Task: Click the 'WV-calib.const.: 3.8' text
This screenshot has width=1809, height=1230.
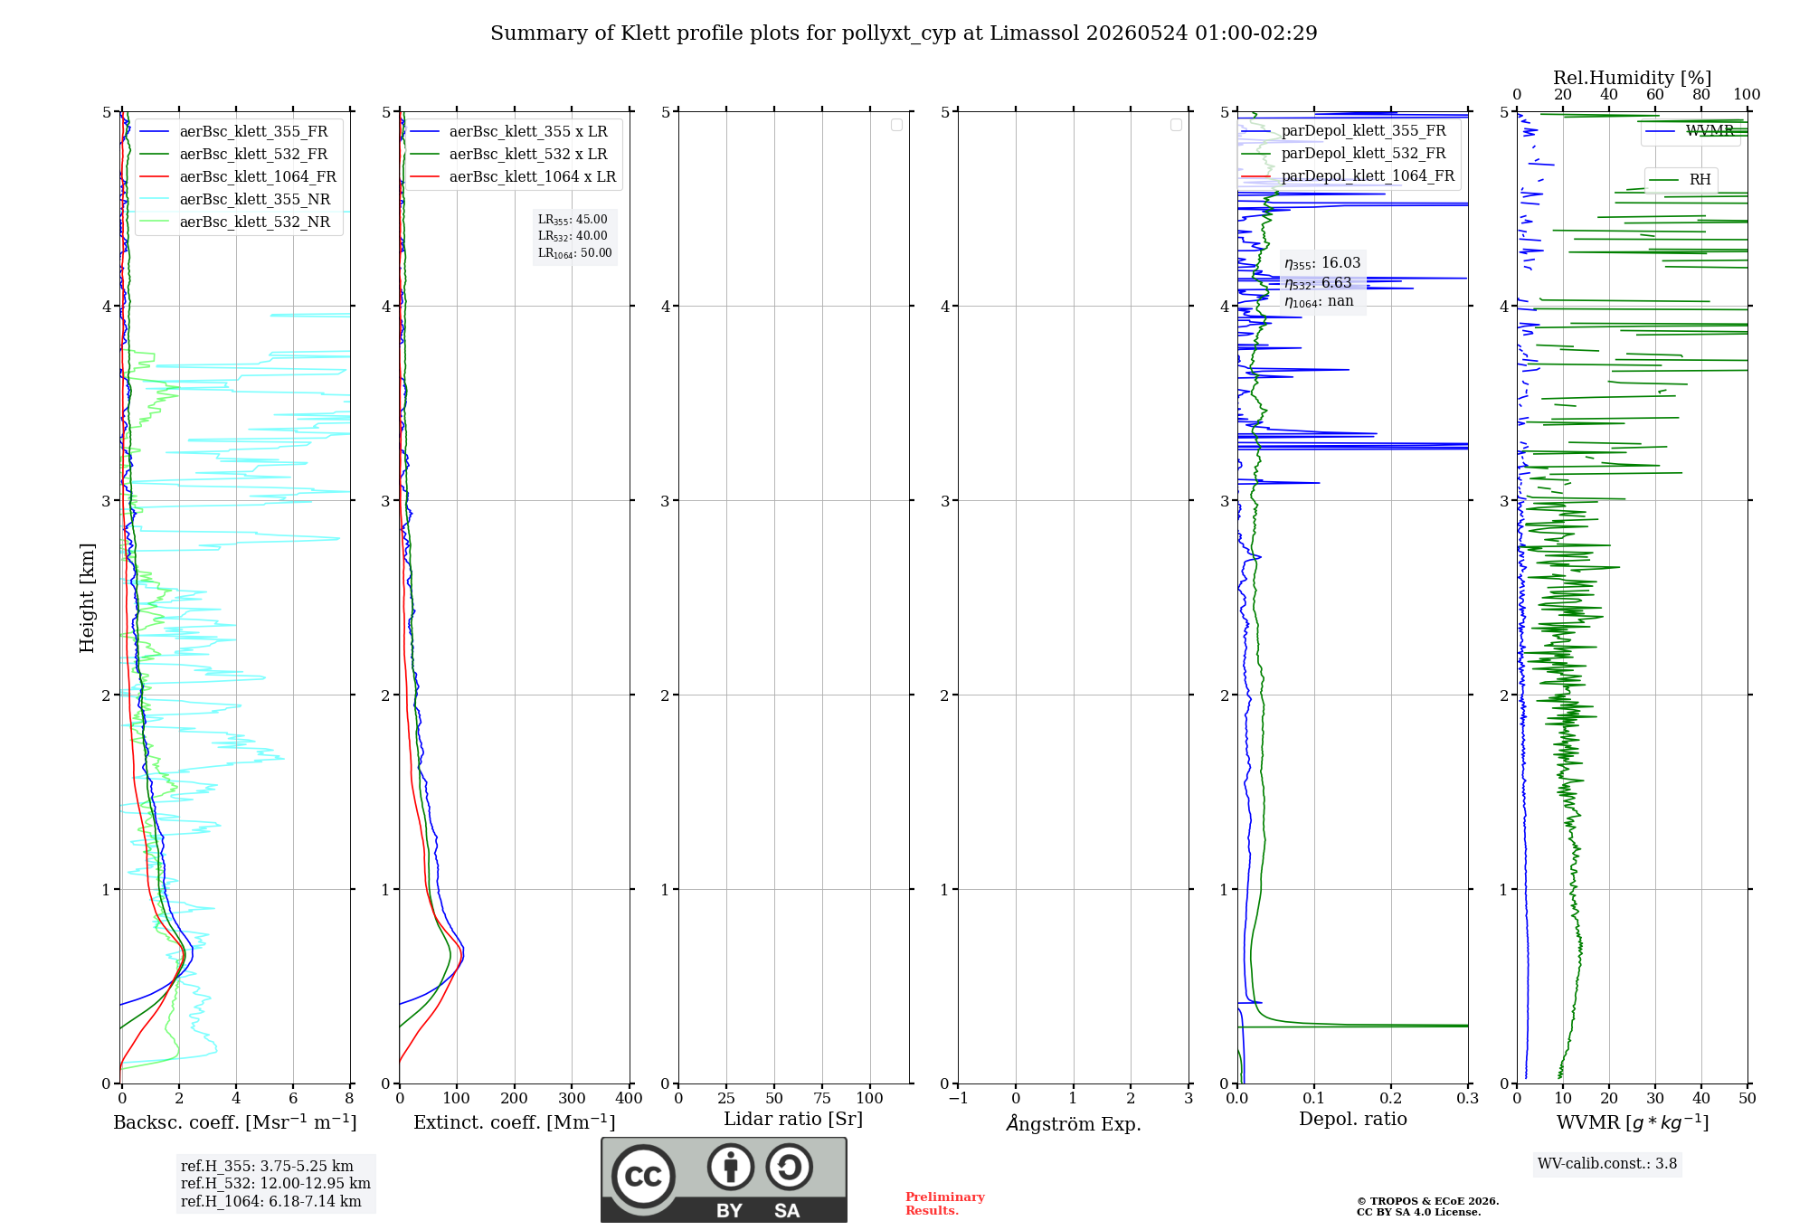Action: 1607,1164
